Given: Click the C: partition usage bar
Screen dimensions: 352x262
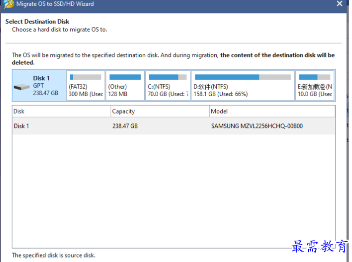Looking at the screenshot, I should pos(168,77).
